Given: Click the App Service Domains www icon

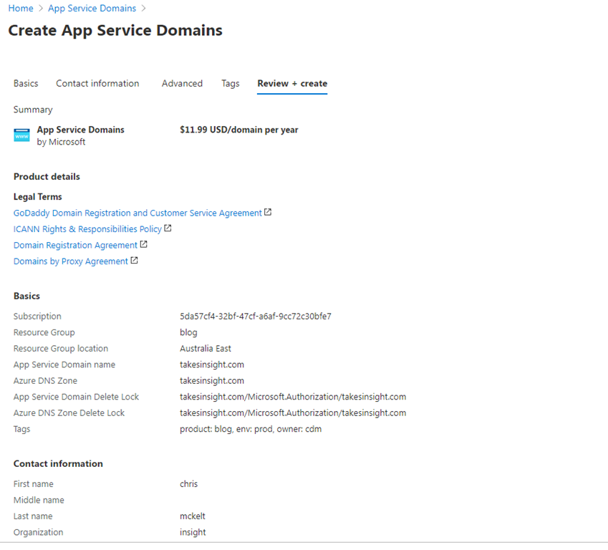Looking at the screenshot, I should 21,135.
